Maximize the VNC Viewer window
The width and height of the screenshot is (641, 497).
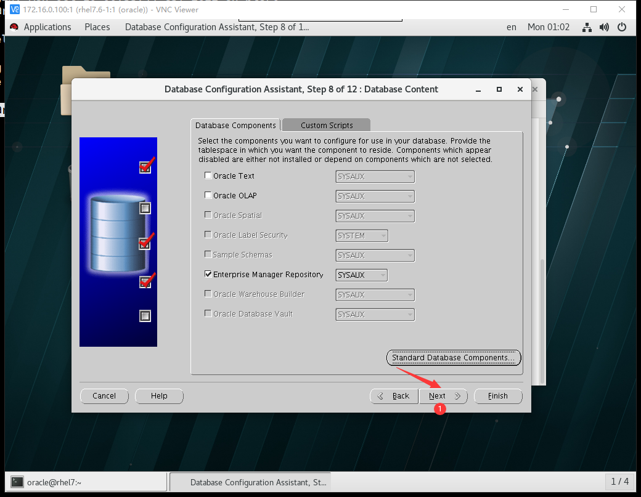point(594,9)
